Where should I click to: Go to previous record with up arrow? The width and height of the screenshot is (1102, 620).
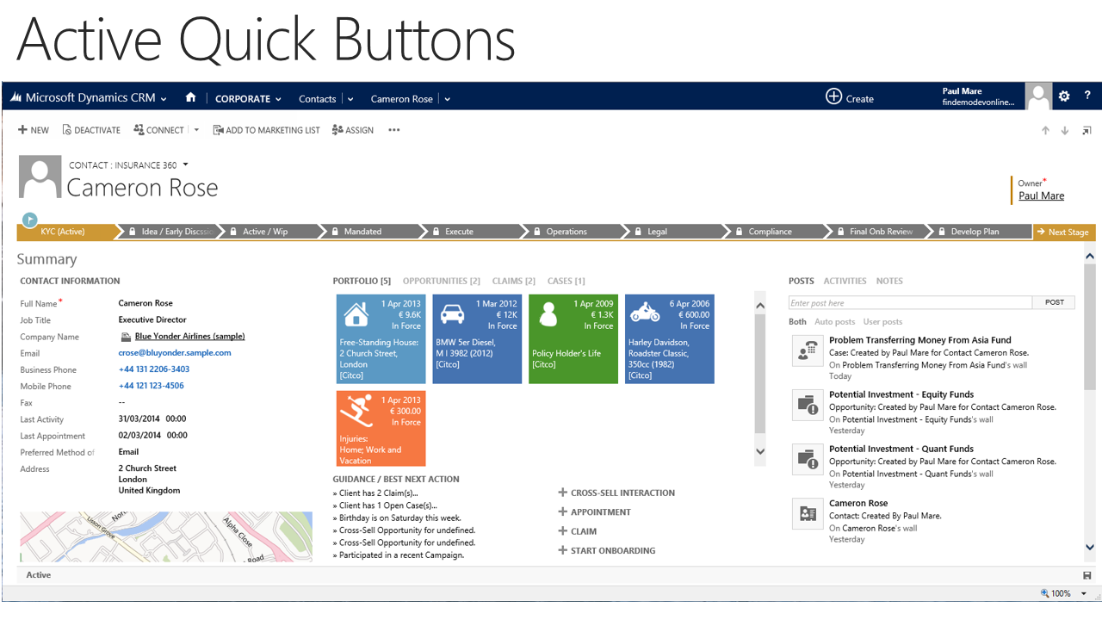(x=1045, y=131)
